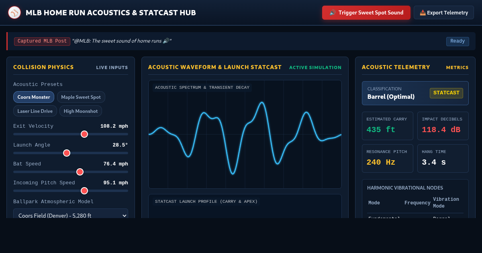Select the Laser Line Drive preset
This screenshot has height=253, width=482.
[35, 111]
